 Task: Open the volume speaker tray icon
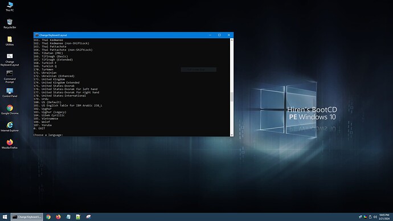(x=375, y=217)
